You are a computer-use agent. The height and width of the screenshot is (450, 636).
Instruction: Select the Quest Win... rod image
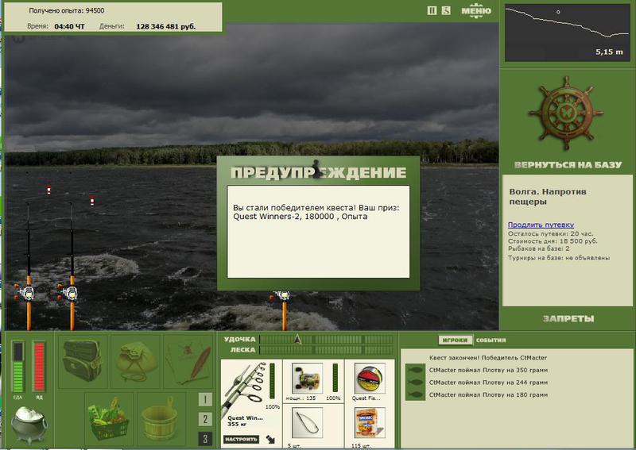click(x=245, y=388)
